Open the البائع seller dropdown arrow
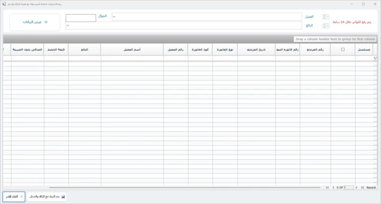 (68, 25)
